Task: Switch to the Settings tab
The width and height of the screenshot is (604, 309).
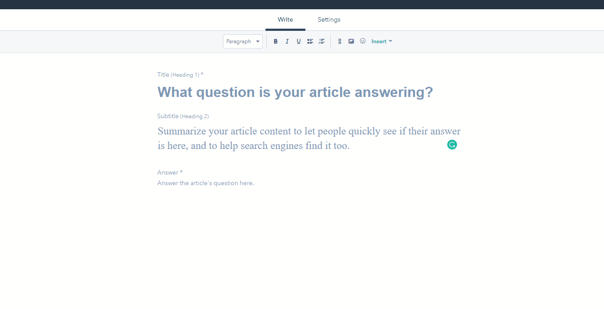Action: click(x=329, y=20)
